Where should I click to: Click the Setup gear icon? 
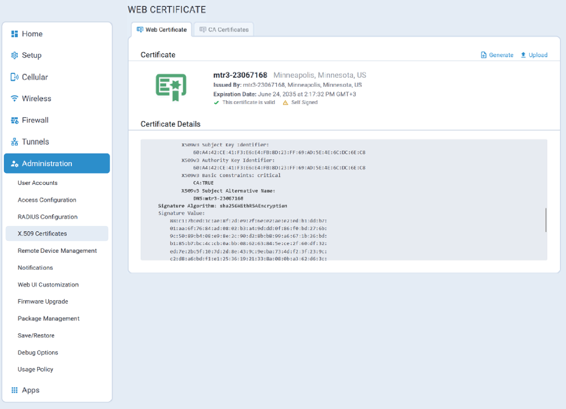pos(14,55)
